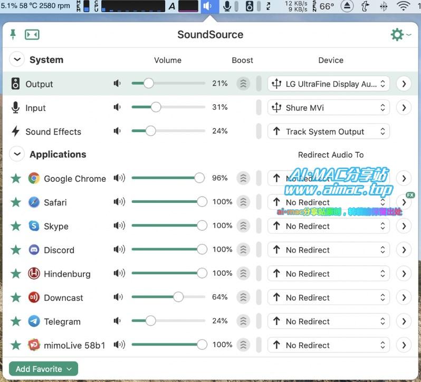Expand Input advanced effects arrow
421x382 pixels.
point(404,108)
